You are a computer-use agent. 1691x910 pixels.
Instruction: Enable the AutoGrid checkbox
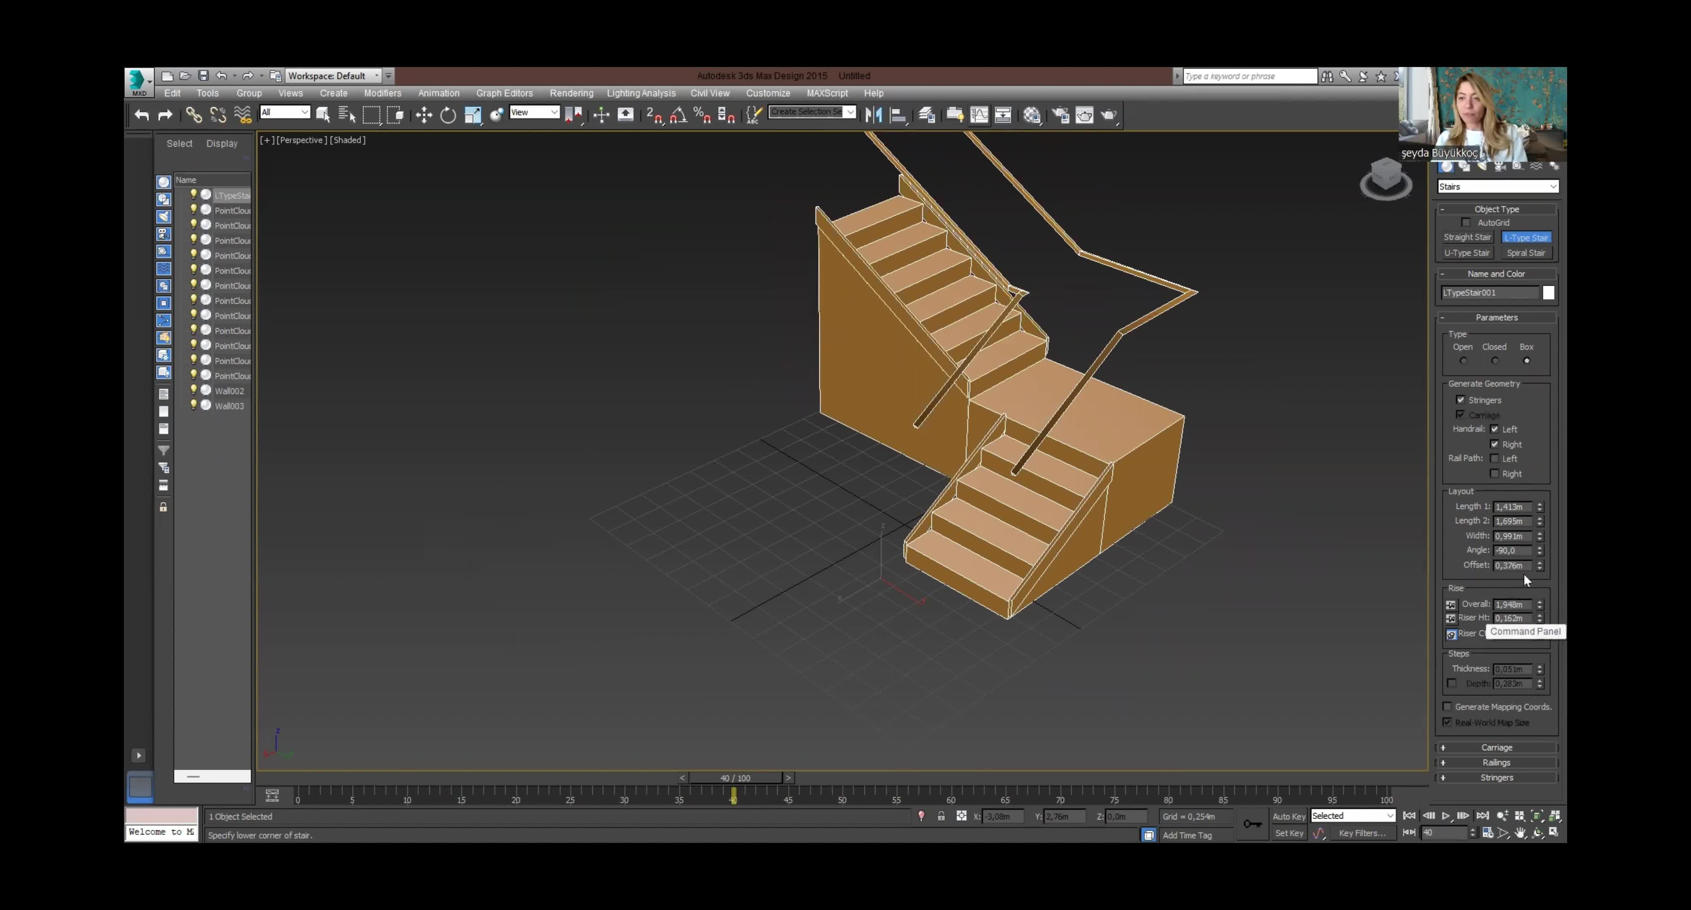1466,222
